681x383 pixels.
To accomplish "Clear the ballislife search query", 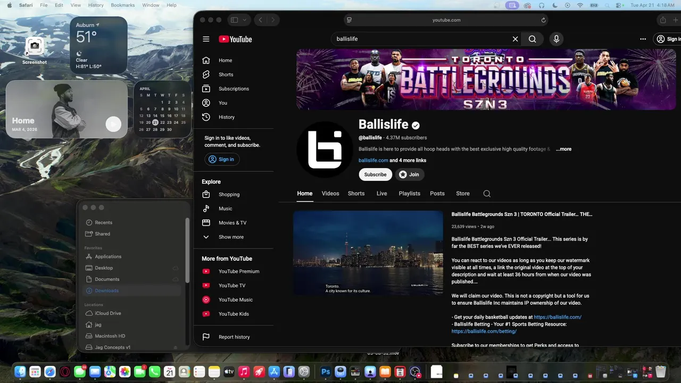I will pos(515,39).
